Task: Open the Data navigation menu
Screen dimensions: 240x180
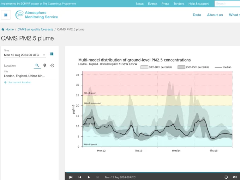Action: [197, 15]
